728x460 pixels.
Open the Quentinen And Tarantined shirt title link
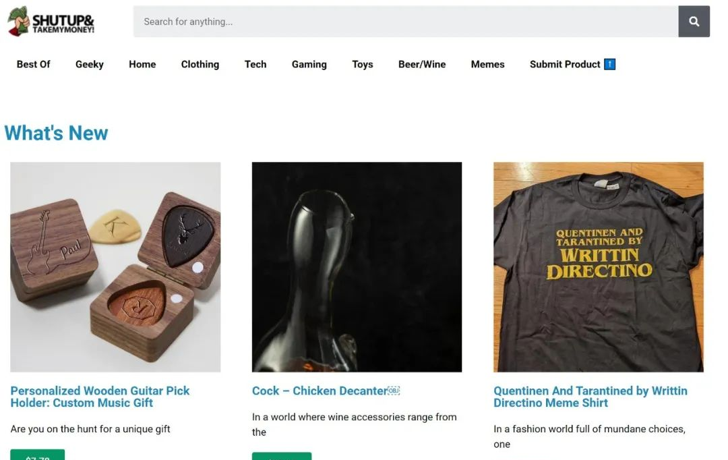(x=590, y=397)
